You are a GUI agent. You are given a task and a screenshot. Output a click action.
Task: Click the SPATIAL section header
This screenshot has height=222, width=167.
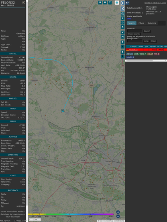13,54
